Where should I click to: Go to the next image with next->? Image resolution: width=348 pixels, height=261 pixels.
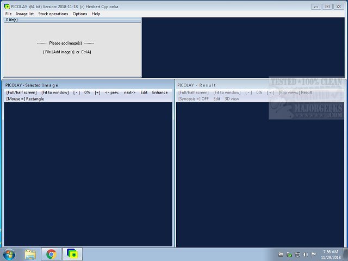tap(130, 92)
